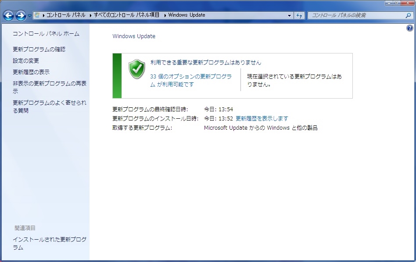Screen dimensions: 416x262
Task: Open 33 個のオプションの更新プログラム link
Action: click(191, 80)
